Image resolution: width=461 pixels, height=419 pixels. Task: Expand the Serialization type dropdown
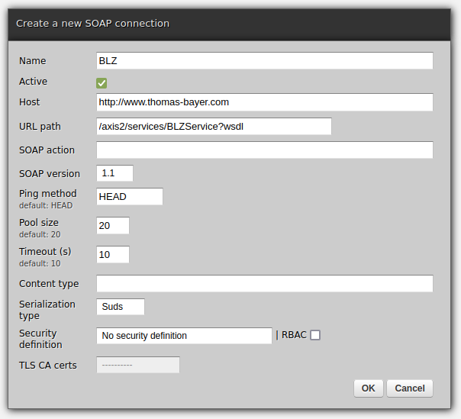pyautogui.click(x=121, y=307)
